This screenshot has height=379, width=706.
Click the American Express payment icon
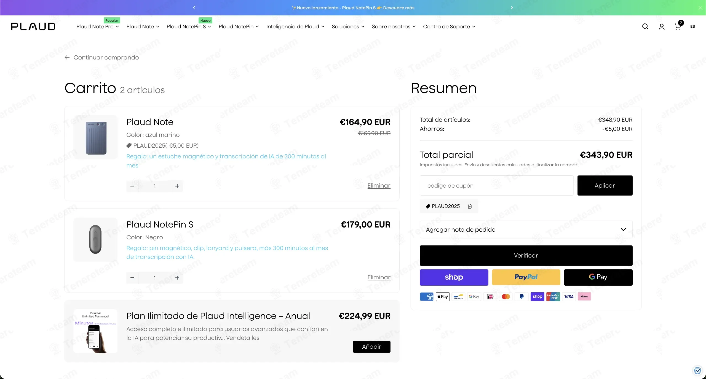(x=427, y=297)
